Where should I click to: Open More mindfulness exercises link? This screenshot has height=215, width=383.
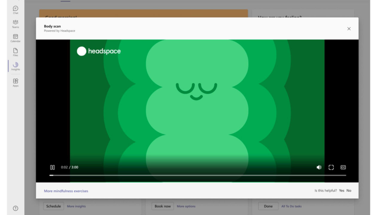66,191
